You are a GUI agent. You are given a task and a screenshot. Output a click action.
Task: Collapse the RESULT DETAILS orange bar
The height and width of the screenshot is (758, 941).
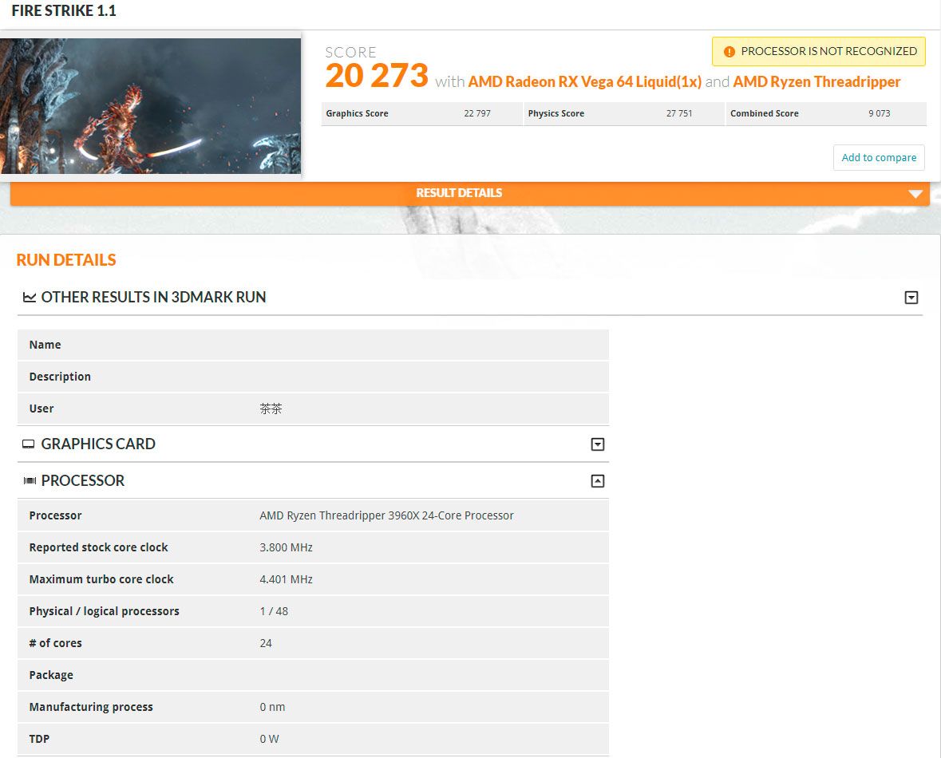470,193
